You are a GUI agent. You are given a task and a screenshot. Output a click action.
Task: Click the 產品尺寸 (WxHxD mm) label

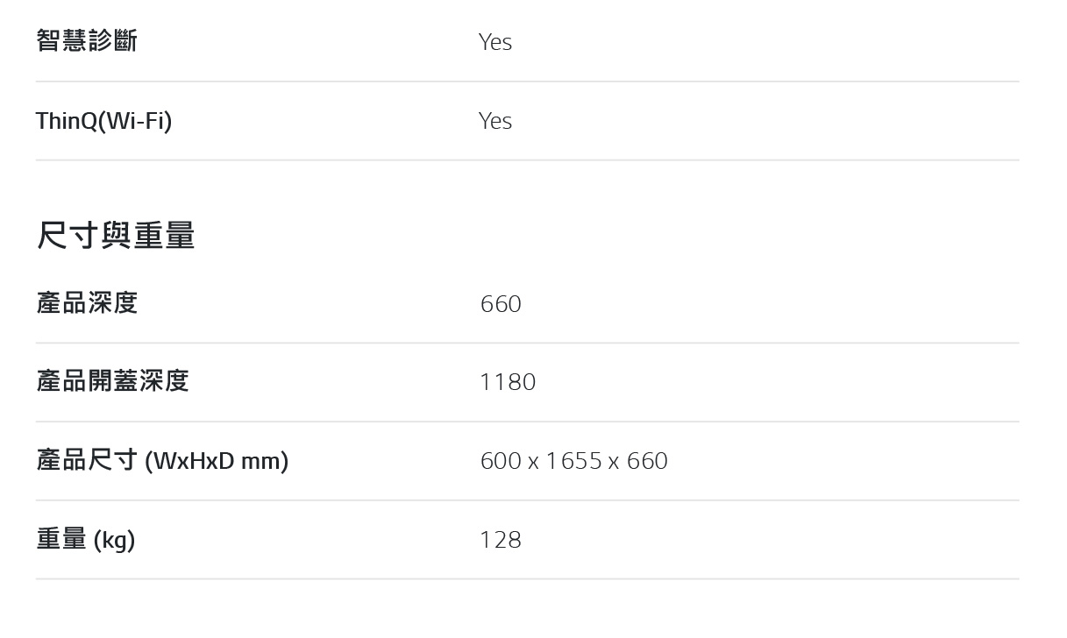pyautogui.click(x=162, y=460)
